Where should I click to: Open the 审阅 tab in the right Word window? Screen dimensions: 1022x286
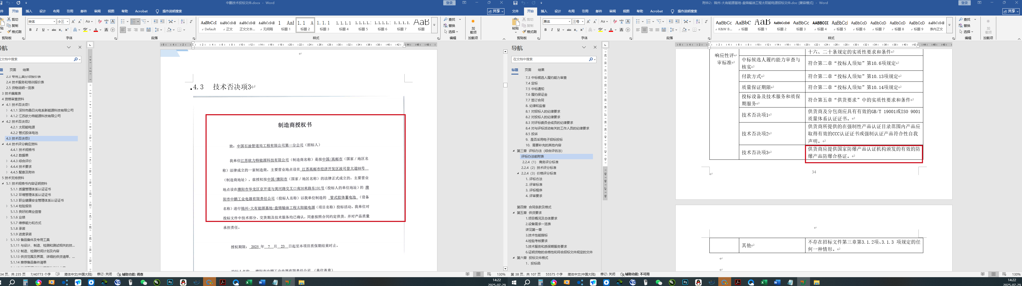tap(613, 11)
